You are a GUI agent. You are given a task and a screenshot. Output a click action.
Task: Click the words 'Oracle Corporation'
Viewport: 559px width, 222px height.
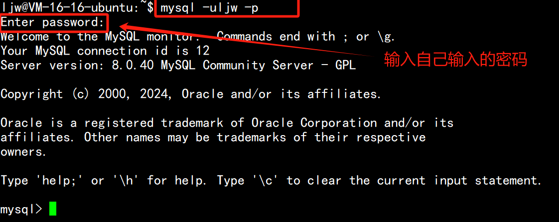click(x=314, y=123)
